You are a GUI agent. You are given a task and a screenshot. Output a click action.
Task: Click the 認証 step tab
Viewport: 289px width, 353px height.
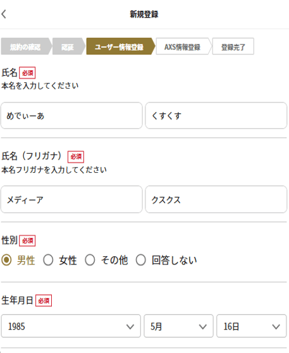click(x=69, y=46)
